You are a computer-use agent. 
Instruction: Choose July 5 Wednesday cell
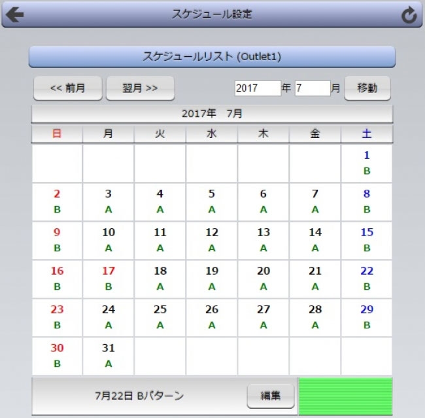[x=212, y=201]
